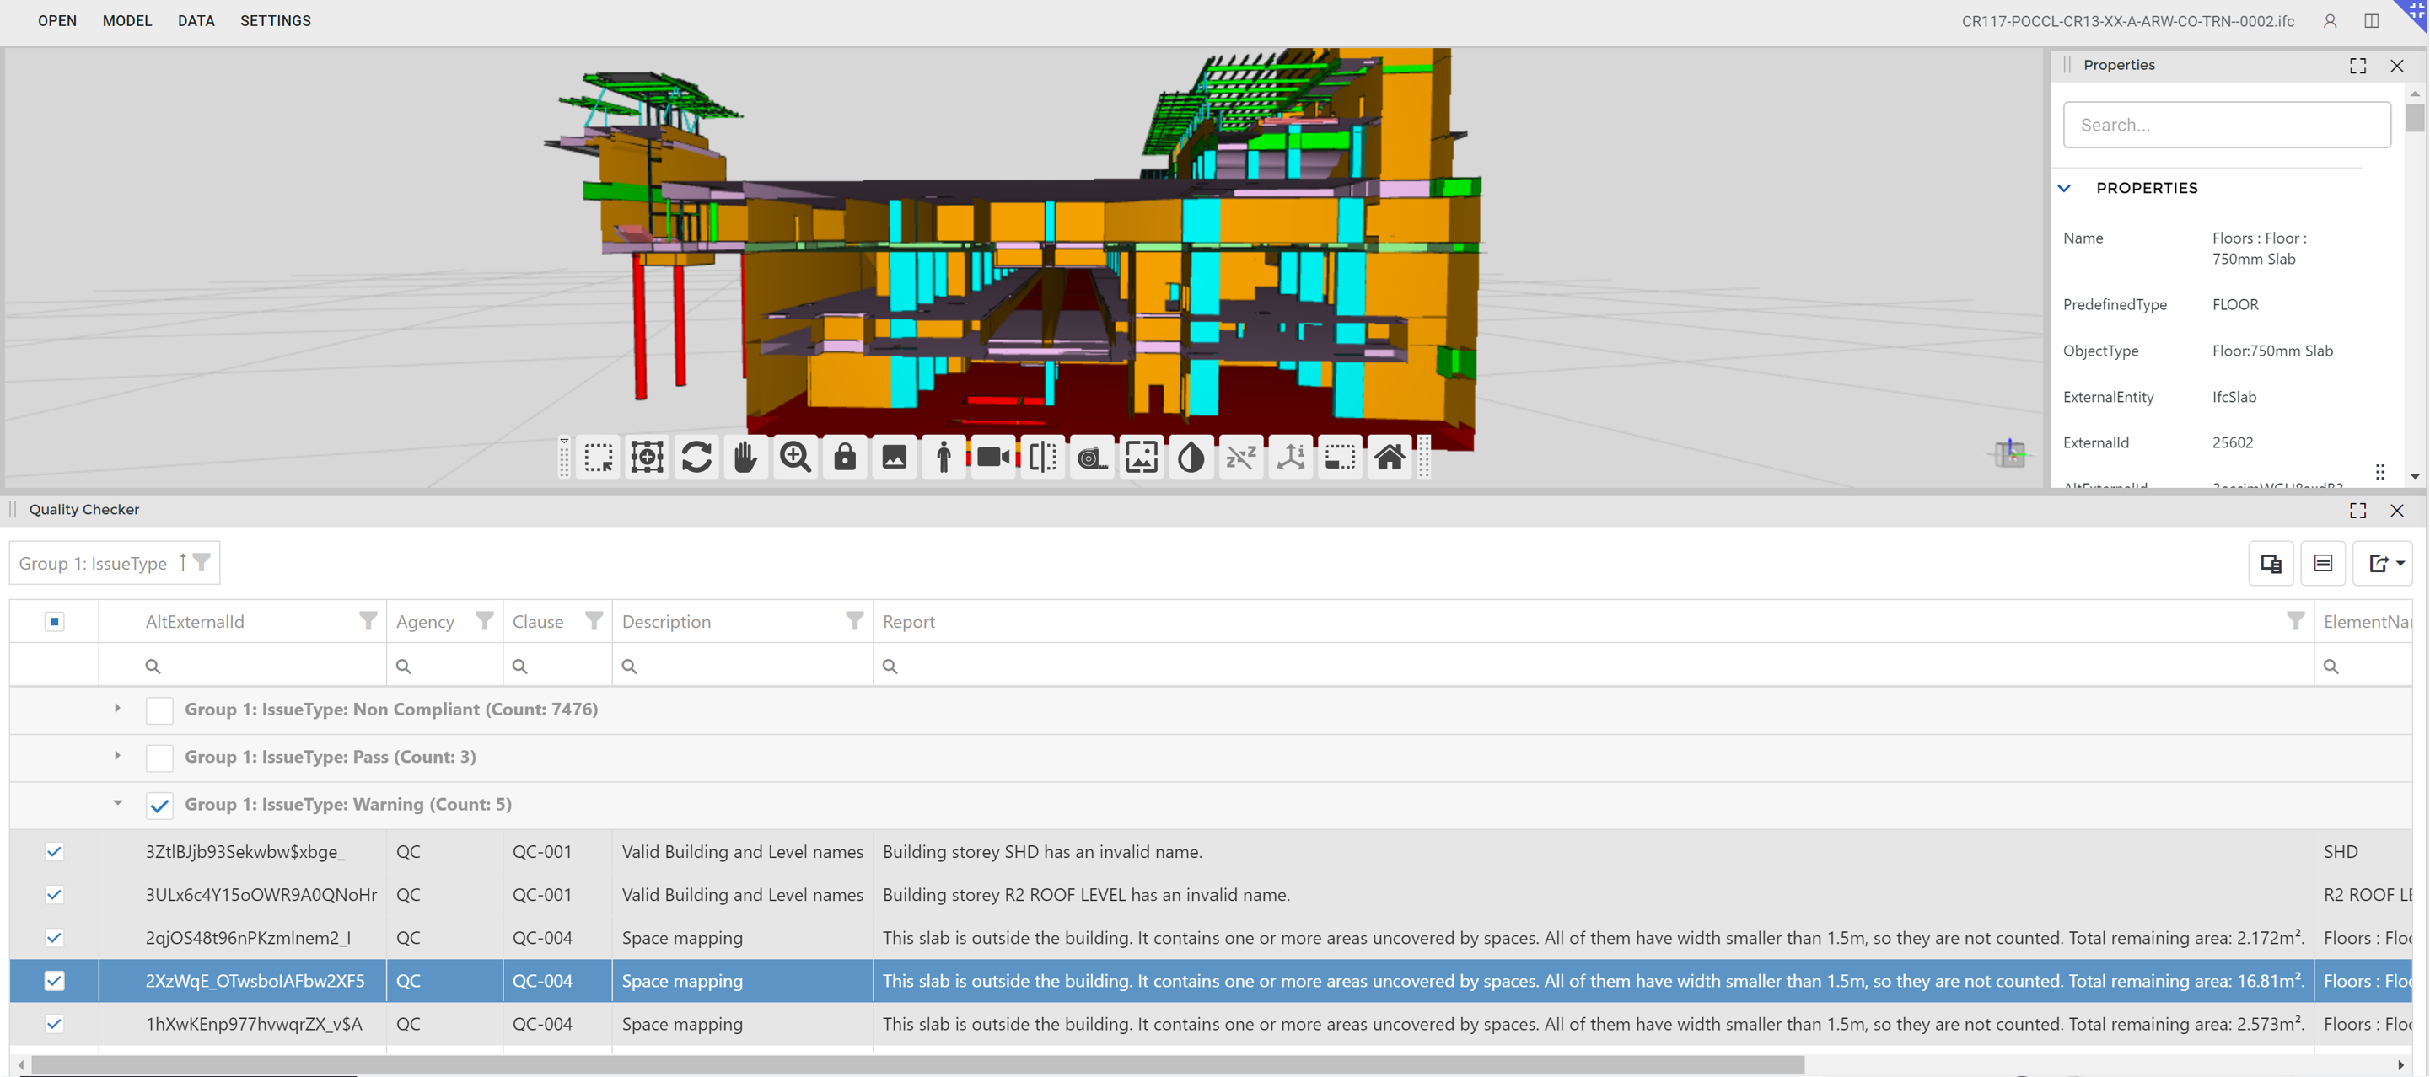
Task: Click the dashed viewport region icon
Action: [x=1340, y=458]
